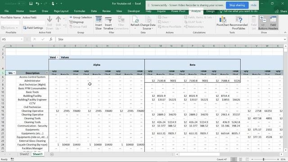Image resolution: width=288 pixels, height=162 pixels.
Task: Click the Select All corner triangle
Action: 3,46
